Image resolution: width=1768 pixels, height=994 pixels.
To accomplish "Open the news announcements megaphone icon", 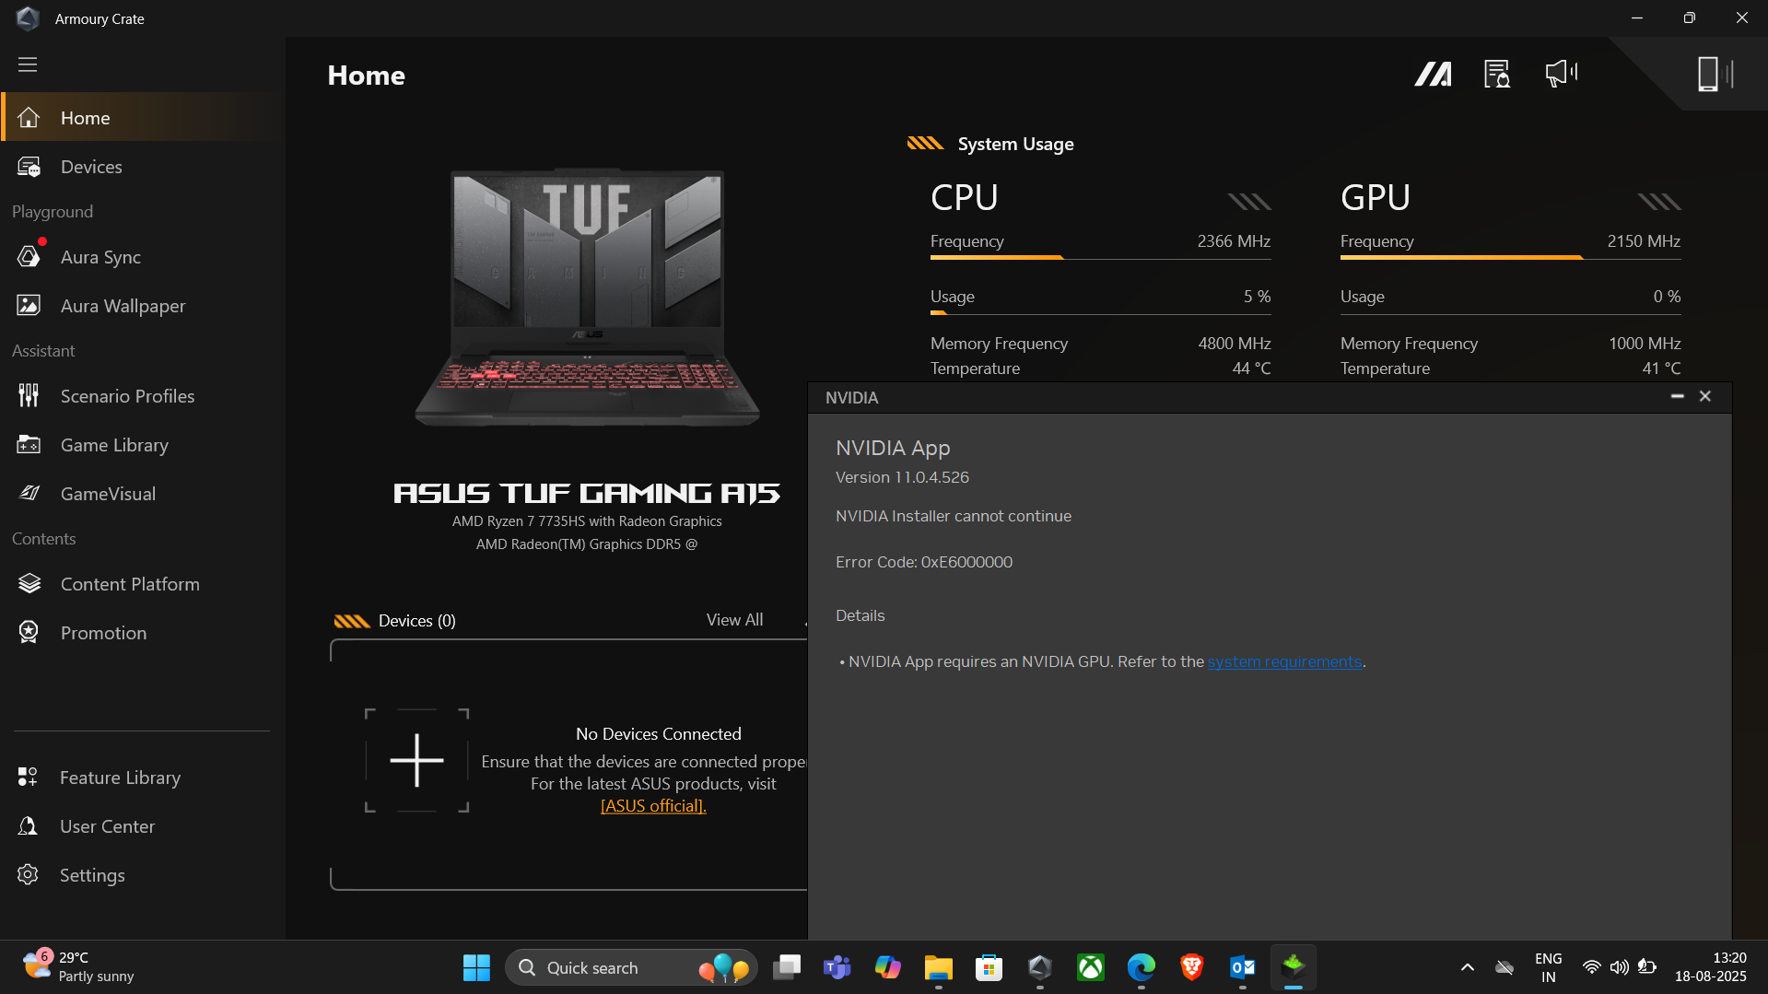I will (x=1561, y=74).
